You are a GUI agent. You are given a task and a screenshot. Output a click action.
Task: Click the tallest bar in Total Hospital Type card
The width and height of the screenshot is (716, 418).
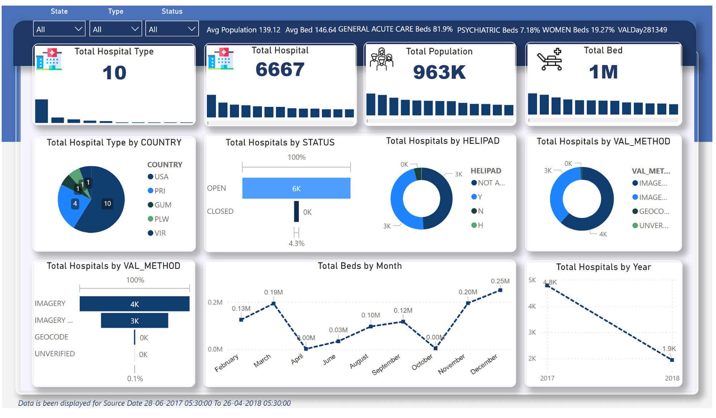pyautogui.click(x=42, y=111)
